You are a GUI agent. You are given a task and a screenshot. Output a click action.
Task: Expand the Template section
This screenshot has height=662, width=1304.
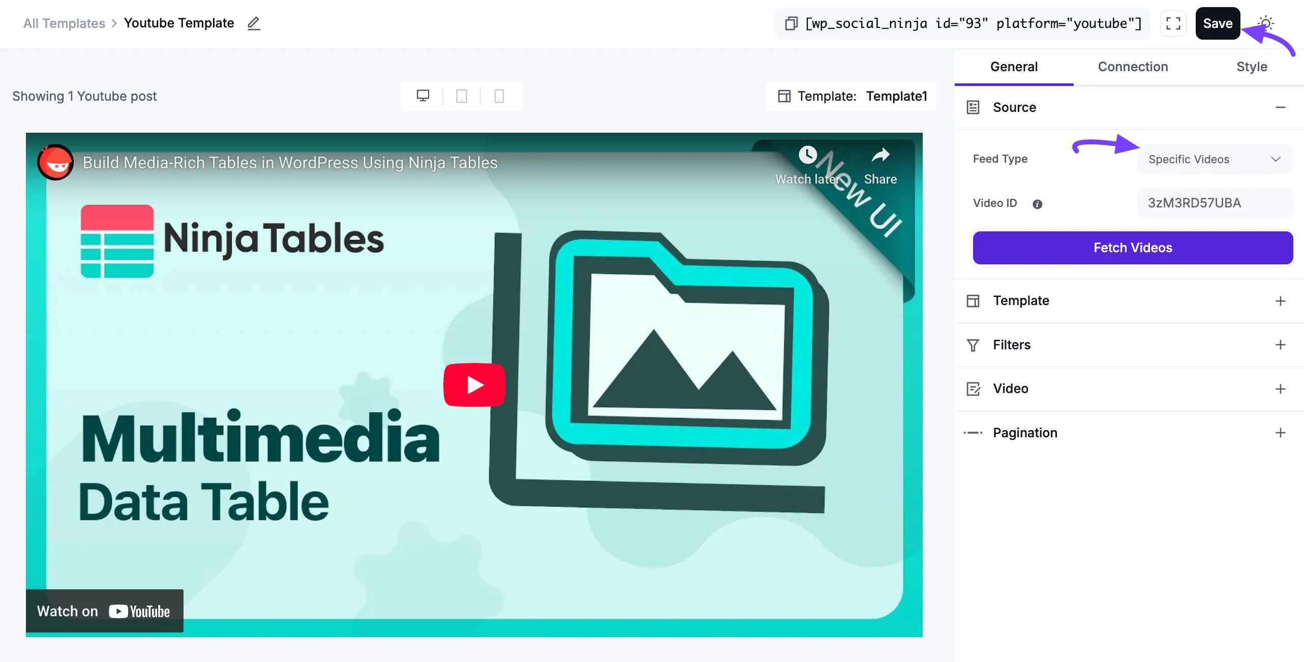(x=1280, y=300)
